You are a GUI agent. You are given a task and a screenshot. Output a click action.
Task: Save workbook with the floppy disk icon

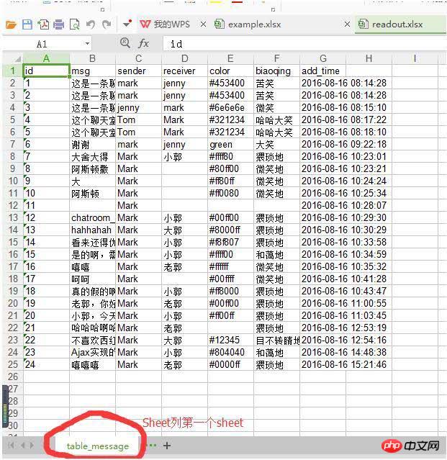(x=27, y=24)
